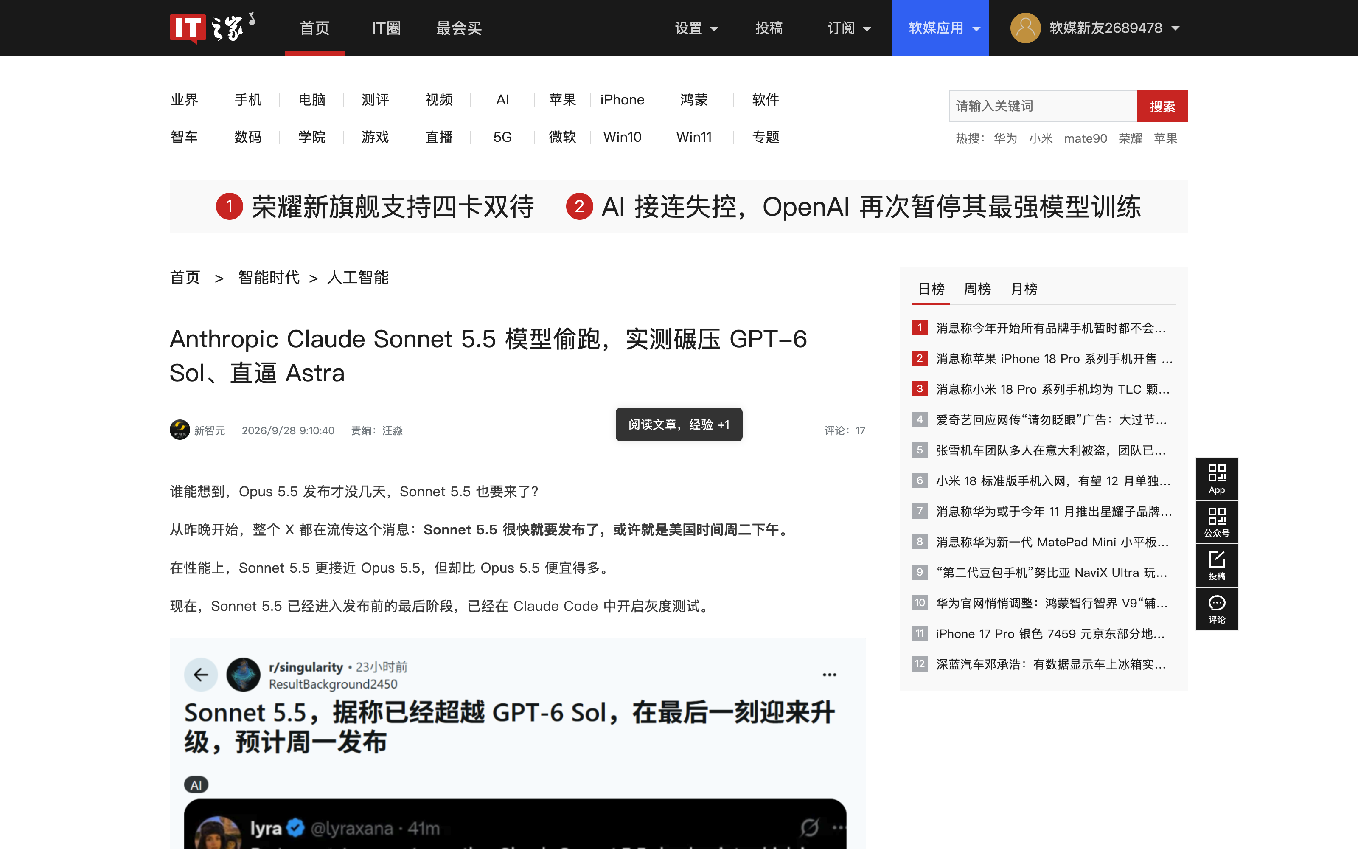Click the 搜索 button

1162,106
